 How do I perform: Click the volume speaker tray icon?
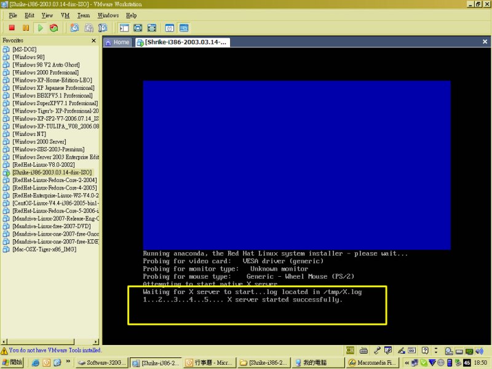pyautogui.click(x=480, y=351)
